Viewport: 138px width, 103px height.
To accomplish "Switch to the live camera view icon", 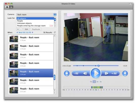I will coord(7,7).
